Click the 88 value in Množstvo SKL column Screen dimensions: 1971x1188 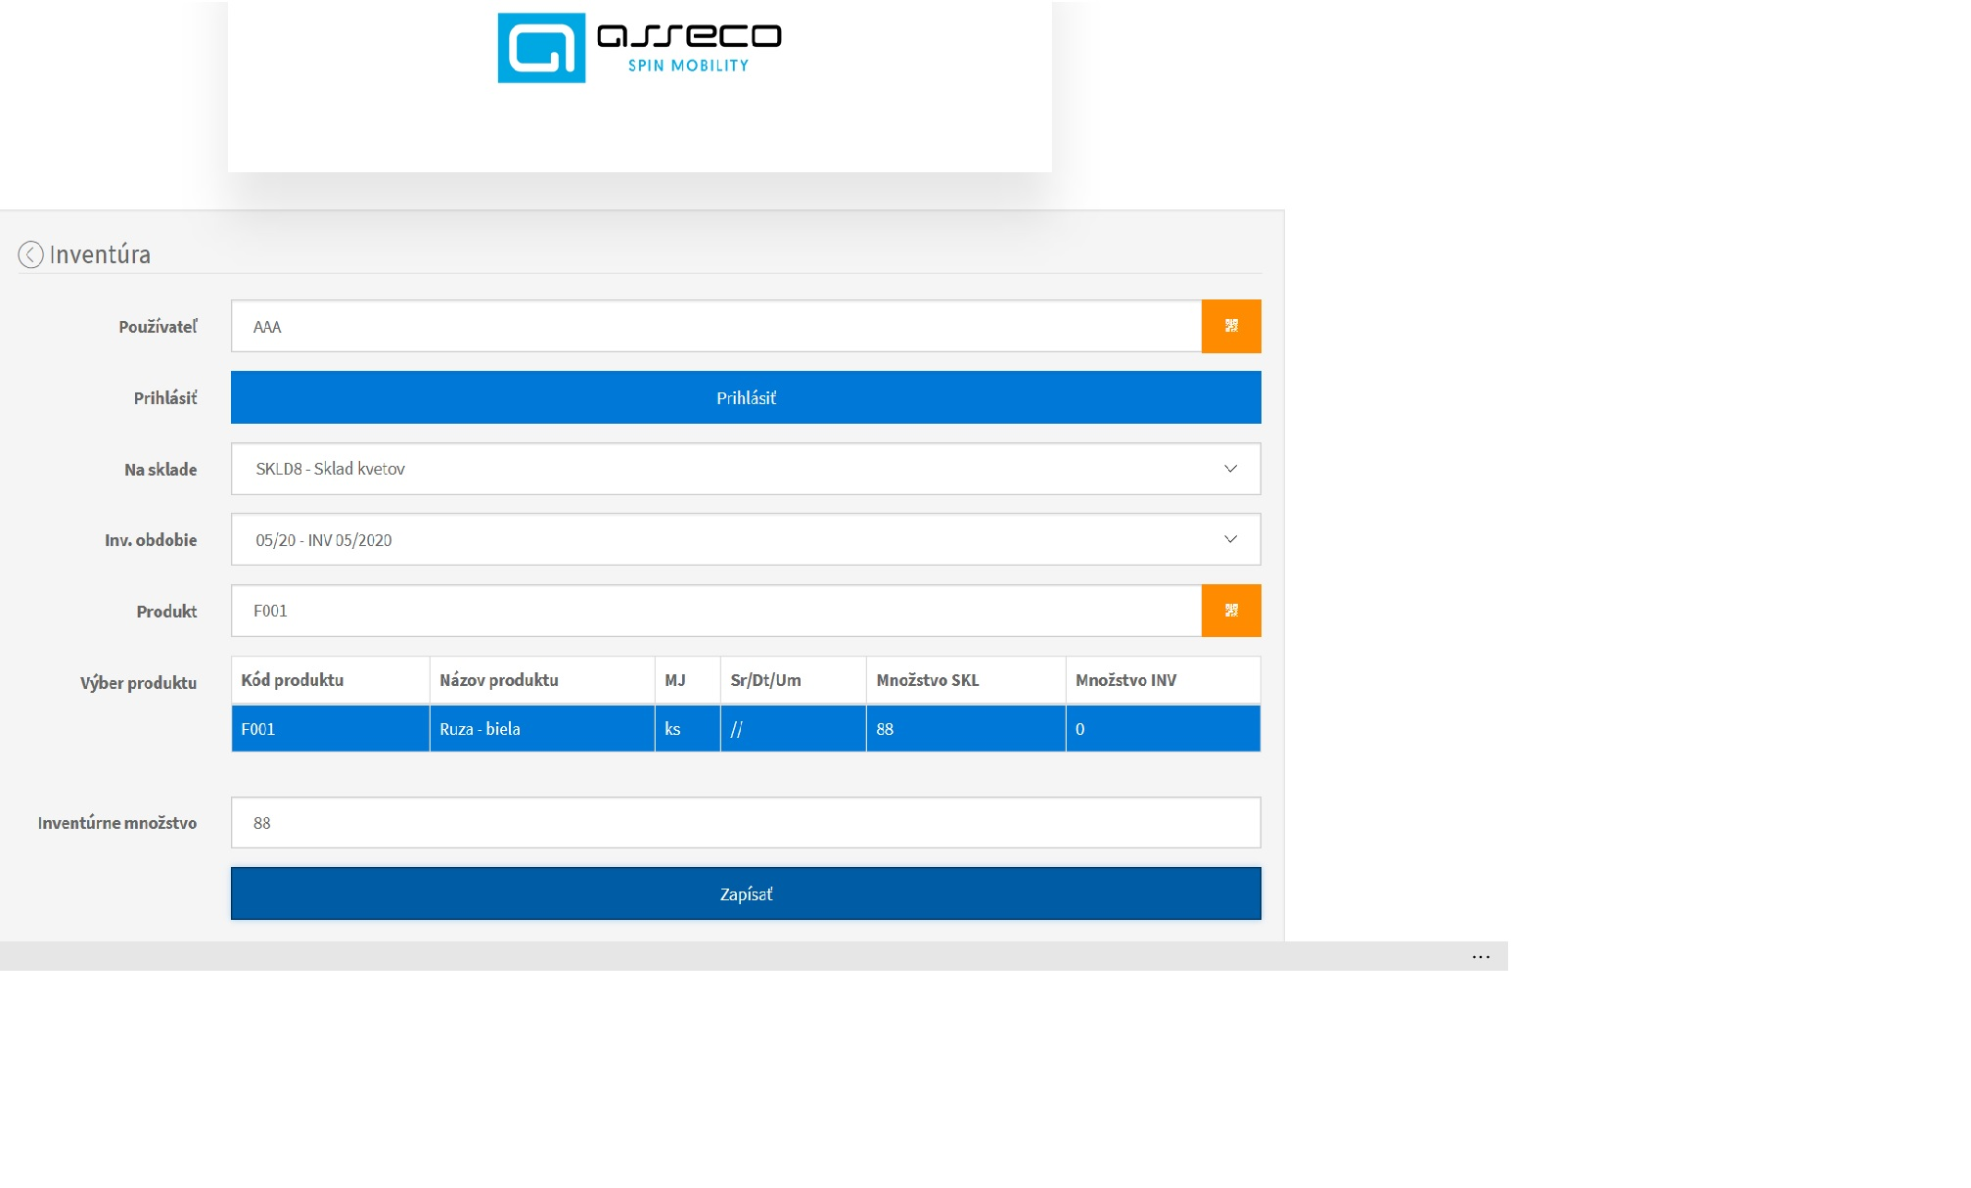966,729
